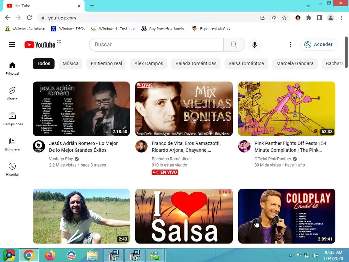Click the Official Pink Panther channel name
Screen dimensions: 349x262
[273, 159]
